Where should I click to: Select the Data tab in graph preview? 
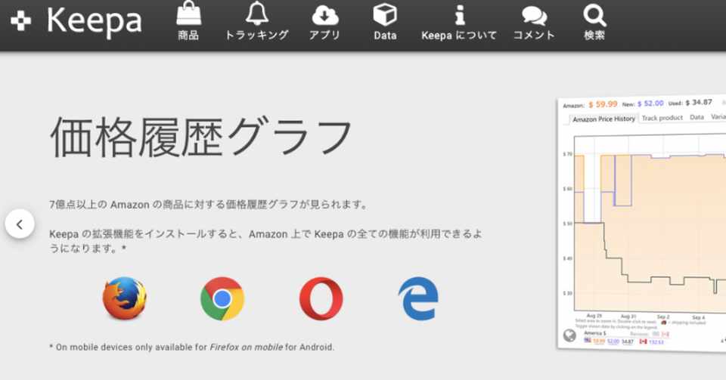coord(697,117)
